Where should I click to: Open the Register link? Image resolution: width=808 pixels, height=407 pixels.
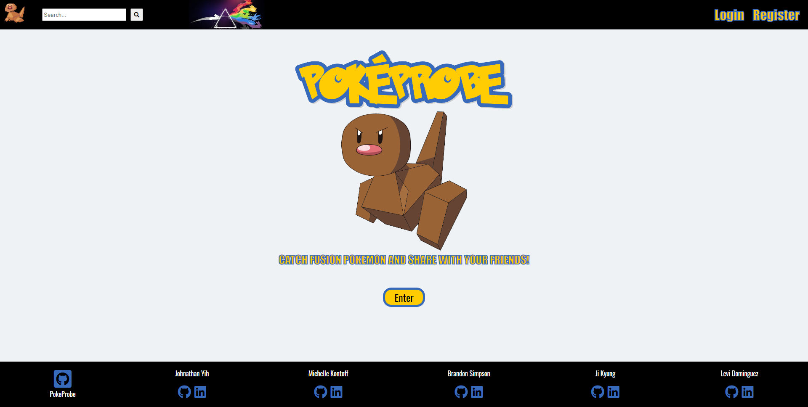coord(776,15)
